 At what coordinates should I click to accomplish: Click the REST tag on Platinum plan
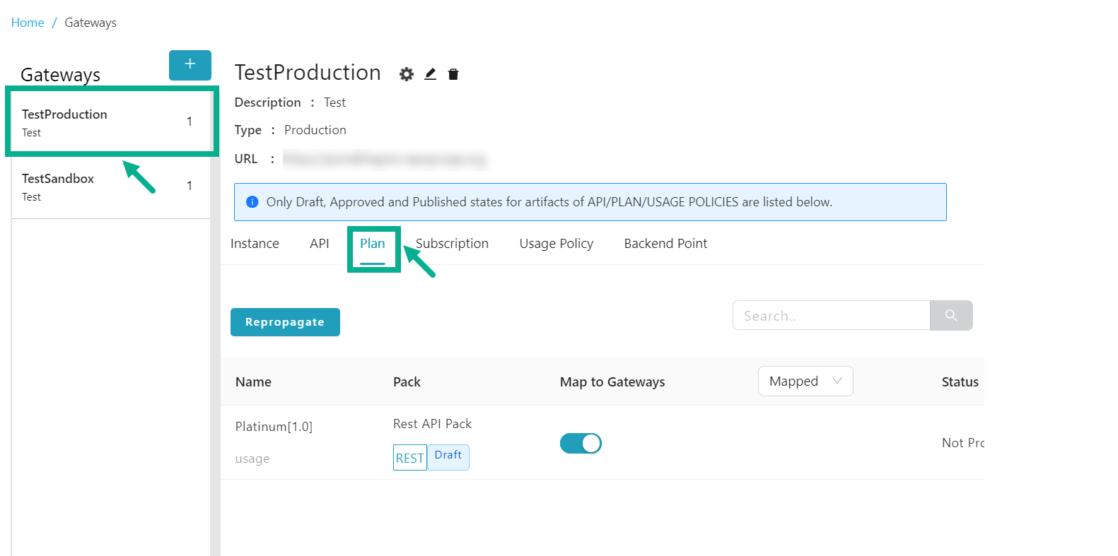[x=409, y=458]
